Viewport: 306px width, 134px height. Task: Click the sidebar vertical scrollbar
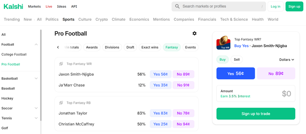coord(41,75)
